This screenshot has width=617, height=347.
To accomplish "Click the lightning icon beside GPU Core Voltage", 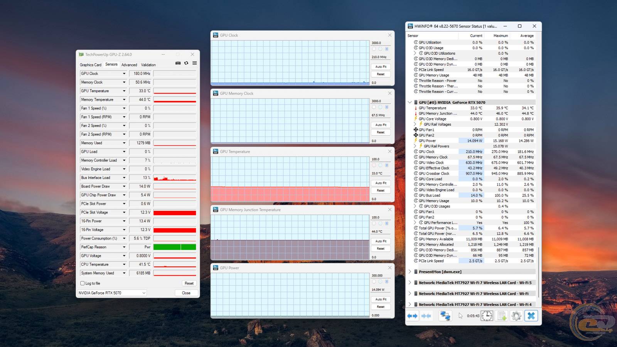I will pos(416,119).
